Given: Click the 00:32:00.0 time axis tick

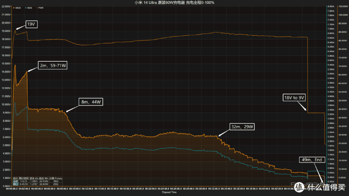Looking at the screenshot, I should point(213,189).
